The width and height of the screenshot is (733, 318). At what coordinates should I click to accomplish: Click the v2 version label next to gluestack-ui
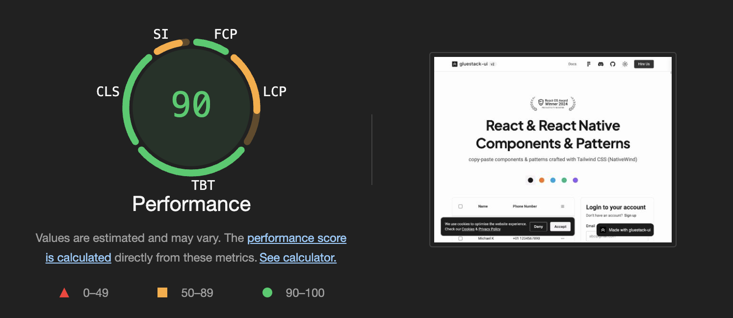click(492, 64)
